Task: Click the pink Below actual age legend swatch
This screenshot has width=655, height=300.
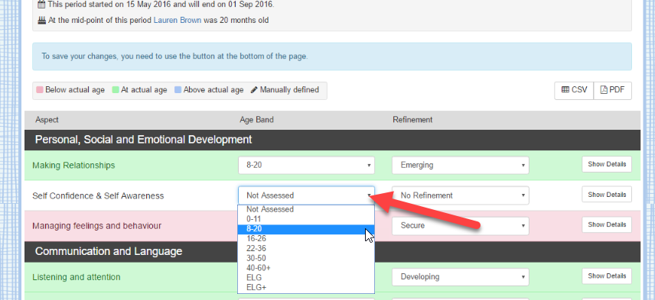Action: point(40,89)
